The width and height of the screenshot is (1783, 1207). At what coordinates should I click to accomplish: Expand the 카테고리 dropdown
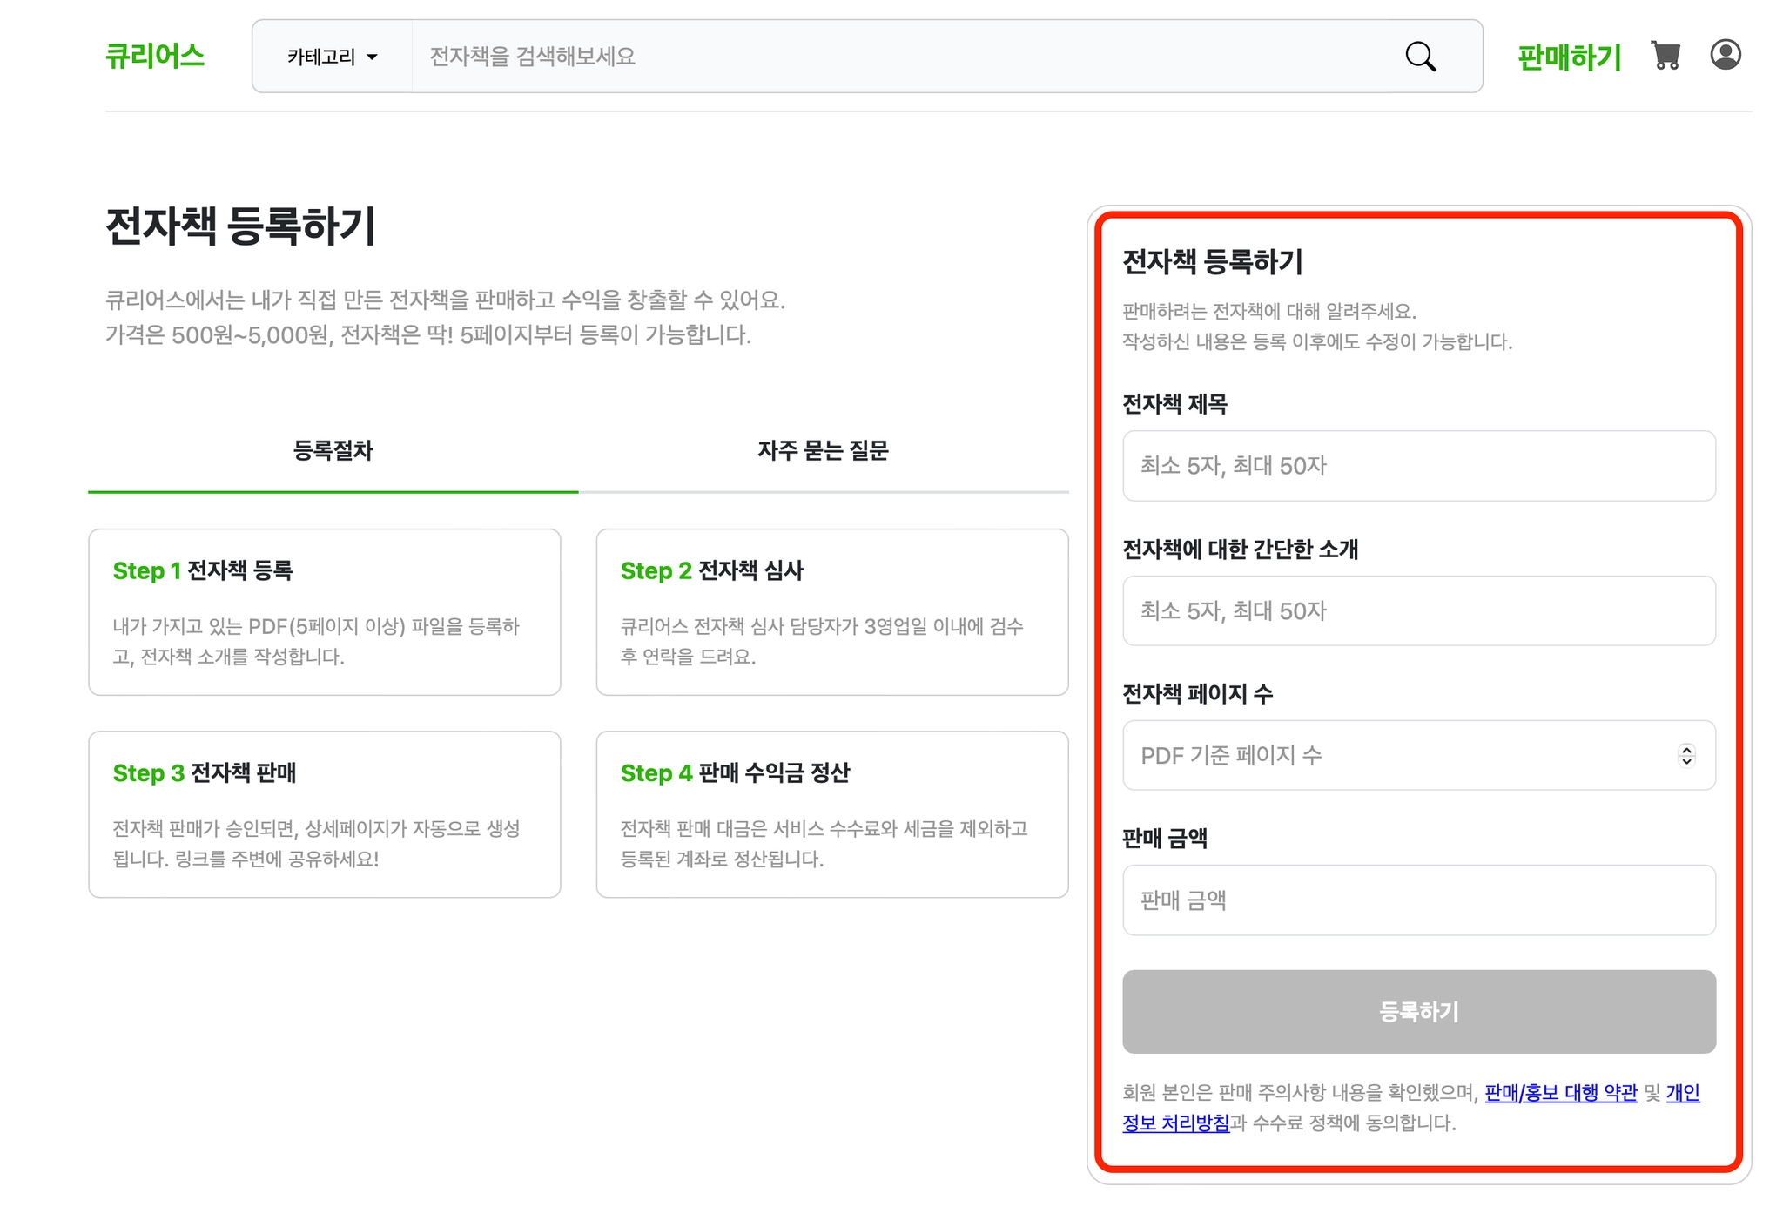coord(332,57)
